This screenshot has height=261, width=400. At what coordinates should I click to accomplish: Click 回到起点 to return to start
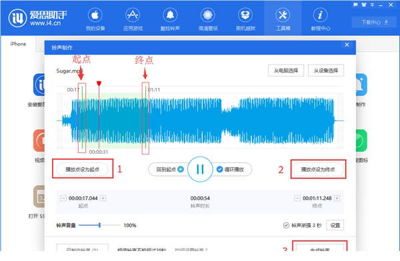tap(169, 169)
